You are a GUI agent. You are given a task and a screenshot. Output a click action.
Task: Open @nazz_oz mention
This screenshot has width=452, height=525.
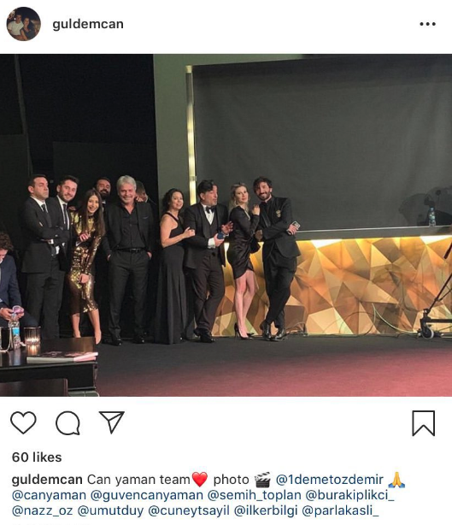tap(42, 511)
